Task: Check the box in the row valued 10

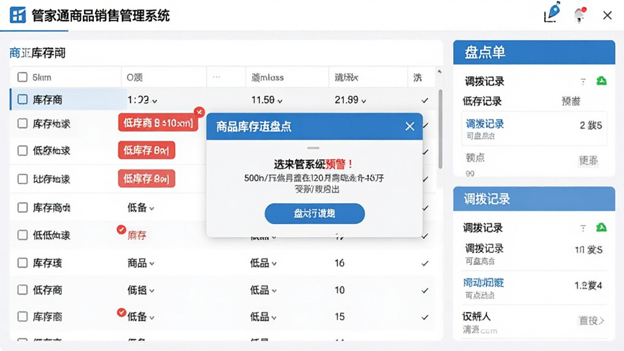Action: pos(23,289)
